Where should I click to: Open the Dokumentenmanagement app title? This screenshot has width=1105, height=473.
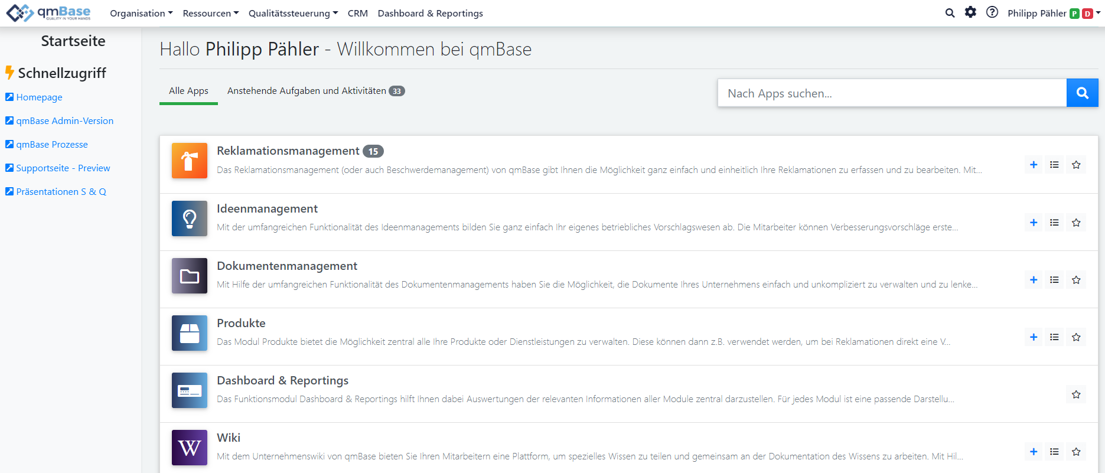(x=287, y=266)
